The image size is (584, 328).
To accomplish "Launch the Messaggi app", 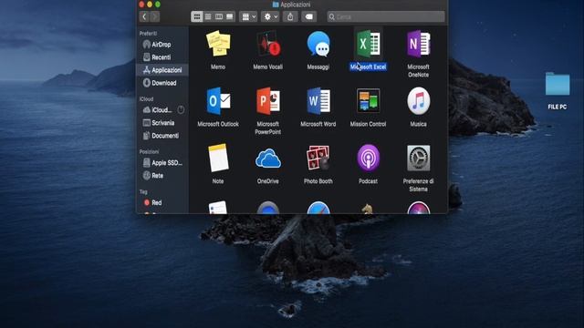I will tap(318, 44).
